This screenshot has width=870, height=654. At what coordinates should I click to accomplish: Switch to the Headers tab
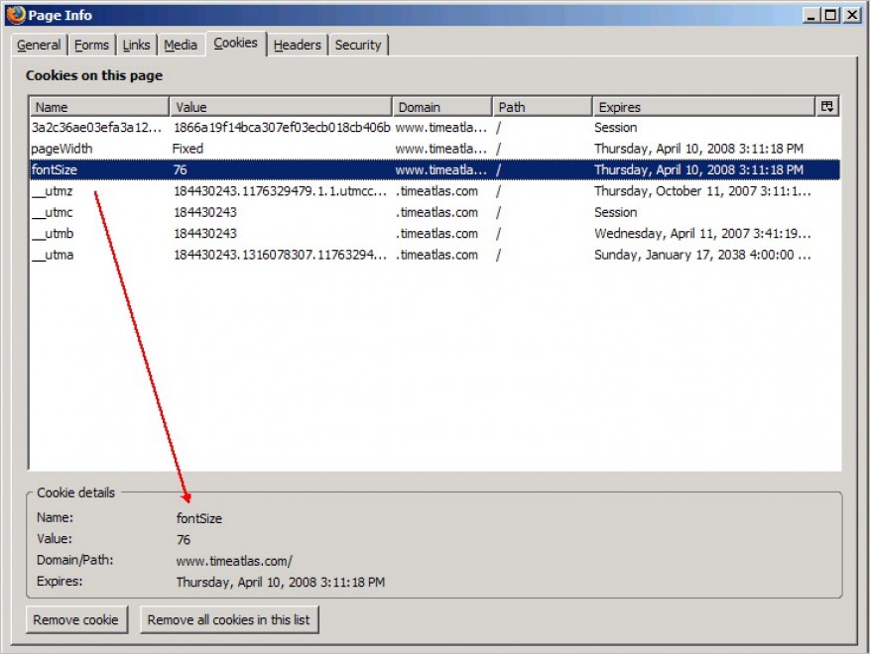point(298,45)
